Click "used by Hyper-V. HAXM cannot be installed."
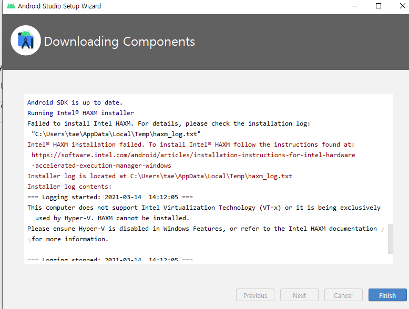 112,218
